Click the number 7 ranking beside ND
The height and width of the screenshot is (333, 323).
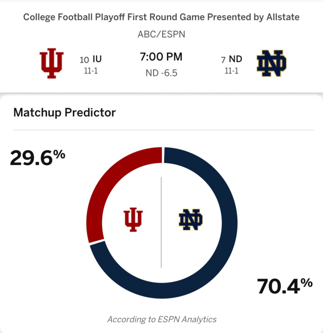[x=223, y=60]
